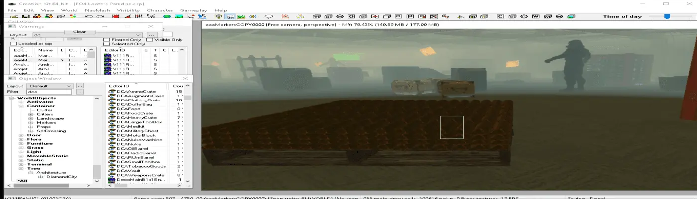Screen dimensions: 697x199
Task: Click the boxed letter O toolbar icon
Action: 351,16
